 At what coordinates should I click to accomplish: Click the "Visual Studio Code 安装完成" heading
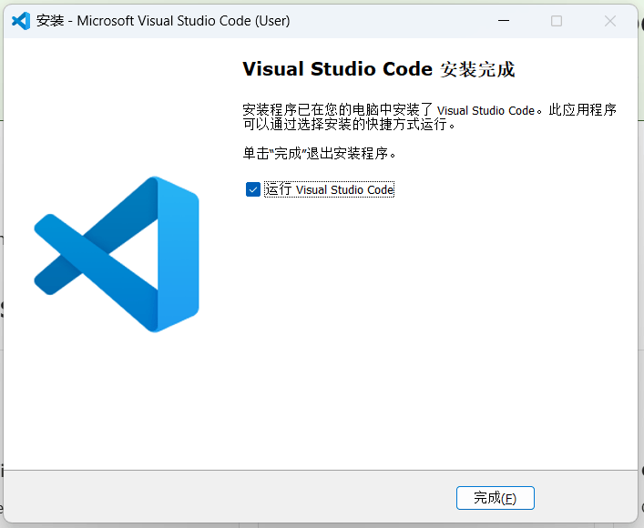378,70
